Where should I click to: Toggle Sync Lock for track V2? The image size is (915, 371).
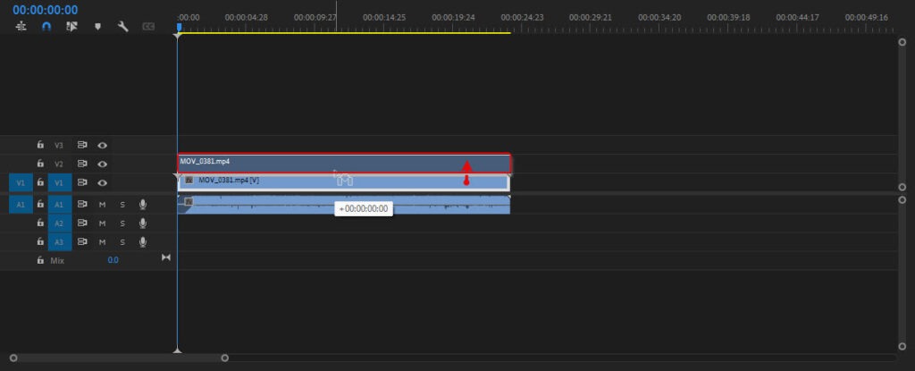click(x=82, y=164)
